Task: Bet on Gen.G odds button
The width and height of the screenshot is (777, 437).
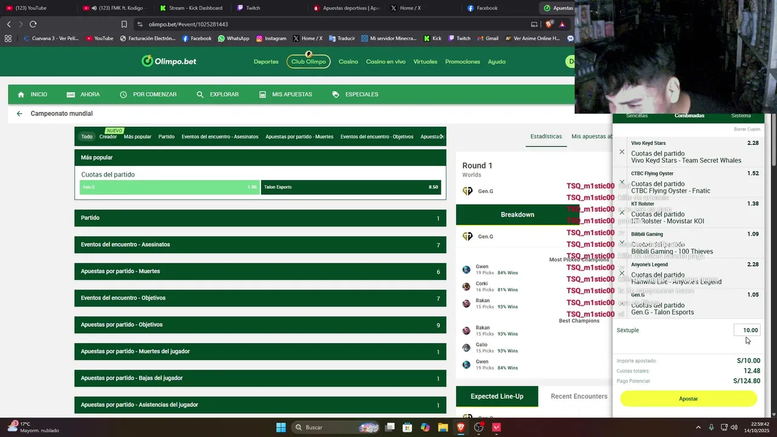Action: 169,187
